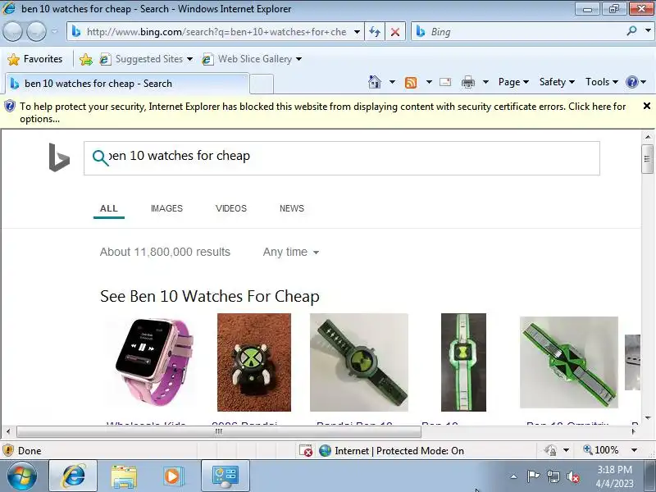Expand the address bar autocomplete dropdown
The image size is (656, 492).
(357, 32)
